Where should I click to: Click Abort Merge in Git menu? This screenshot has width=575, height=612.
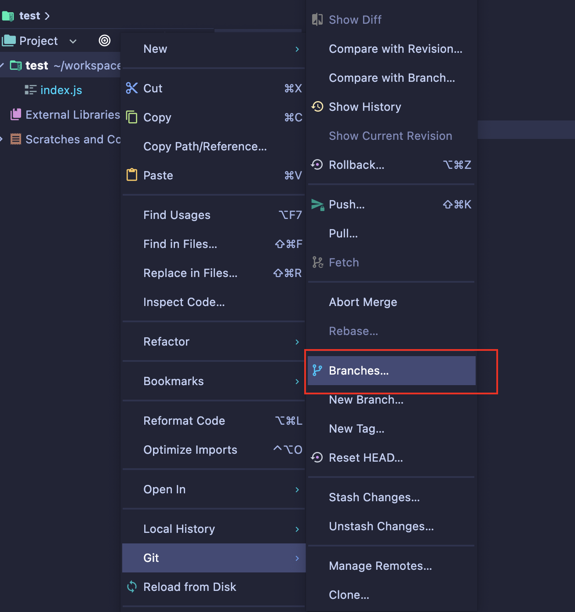[363, 302]
